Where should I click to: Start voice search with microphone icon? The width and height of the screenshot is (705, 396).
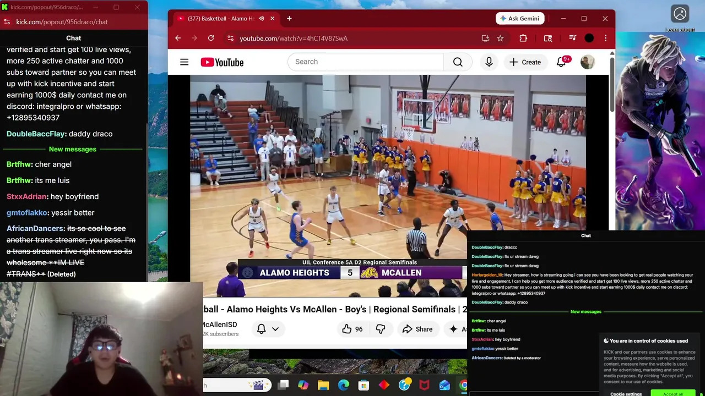click(489, 62)
